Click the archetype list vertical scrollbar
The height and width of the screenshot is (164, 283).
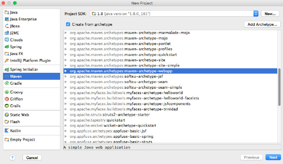[279, 87]
